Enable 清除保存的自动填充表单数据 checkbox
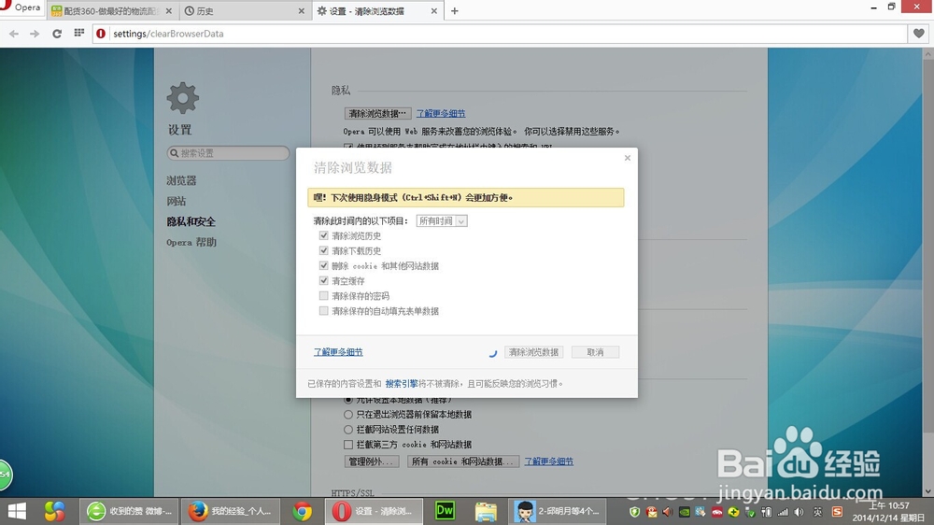This screenshot has width=934, height=525. tap(323, 310)
